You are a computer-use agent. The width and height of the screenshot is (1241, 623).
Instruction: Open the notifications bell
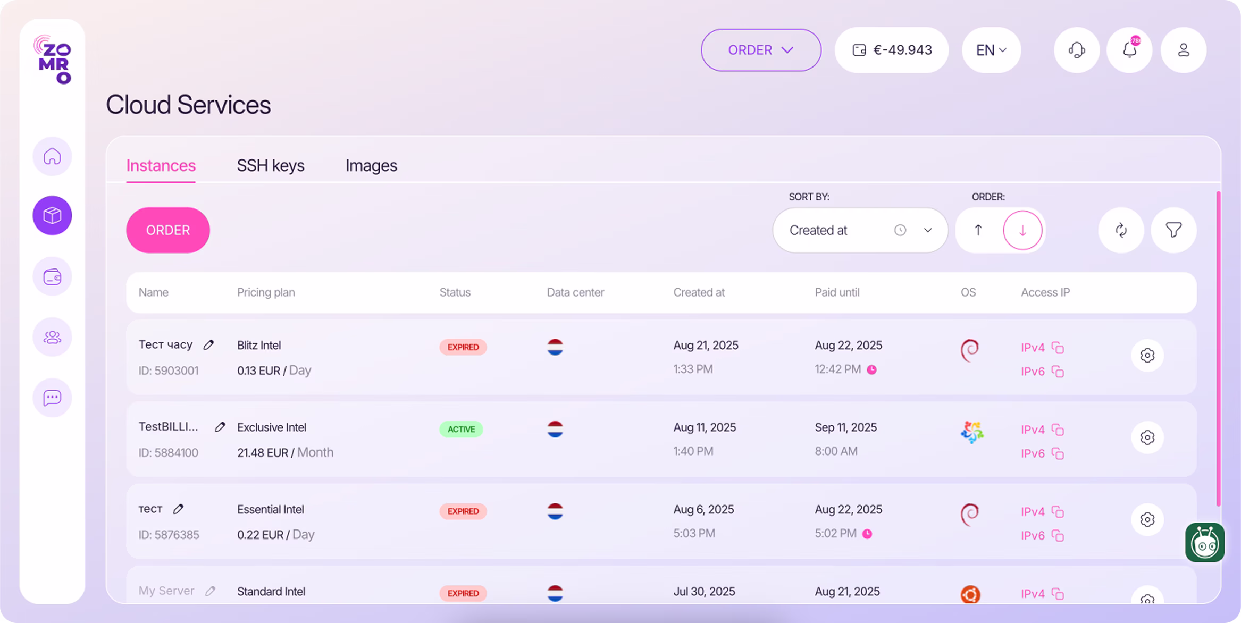coord(1129,50)
